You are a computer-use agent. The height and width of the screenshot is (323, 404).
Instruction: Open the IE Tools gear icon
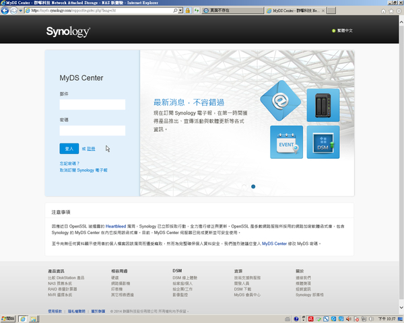click(x=399, y=11)
